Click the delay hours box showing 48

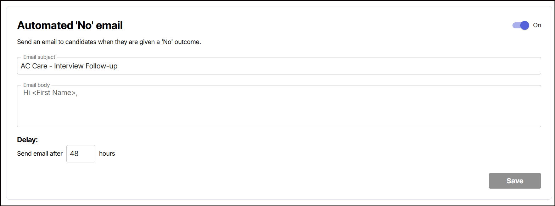[81, 154]
